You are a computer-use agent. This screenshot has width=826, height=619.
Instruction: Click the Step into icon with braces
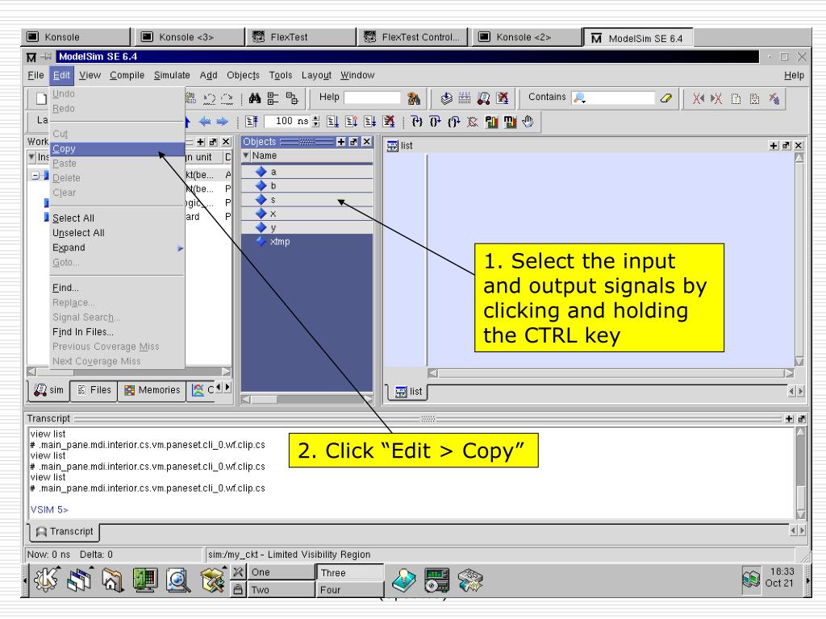pos(417,122)
